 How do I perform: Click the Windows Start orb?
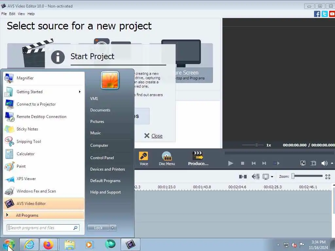[x=9, y=245]
